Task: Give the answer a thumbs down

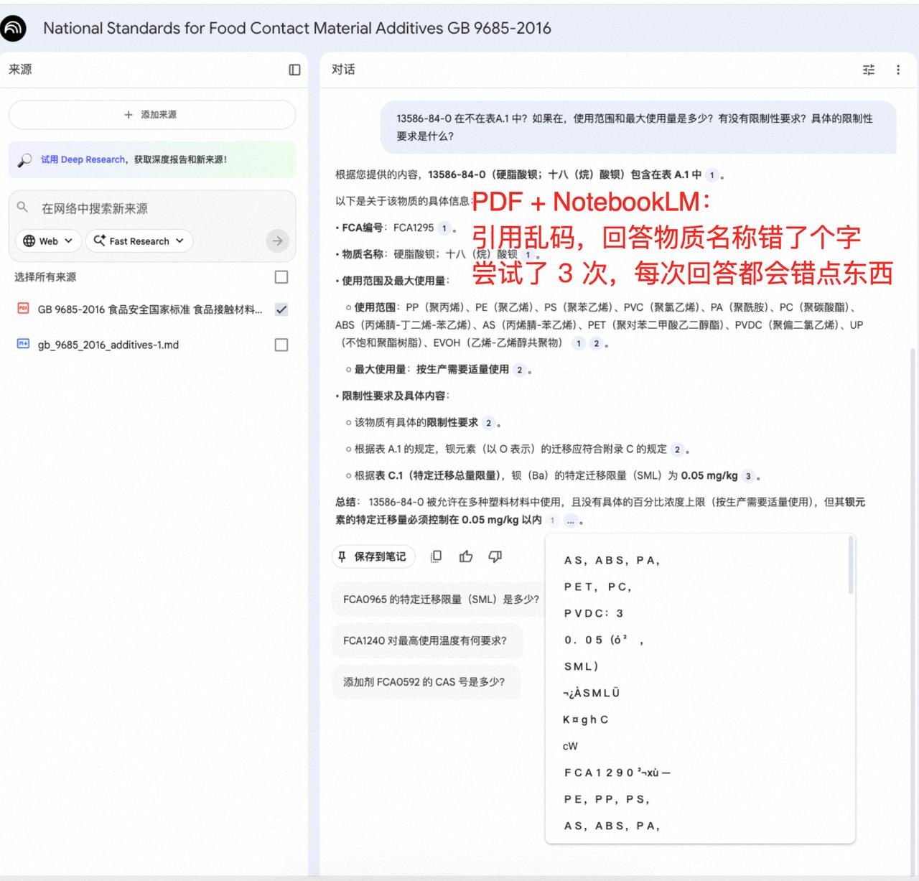Action: pyautogui.click(x=495, y=556)
